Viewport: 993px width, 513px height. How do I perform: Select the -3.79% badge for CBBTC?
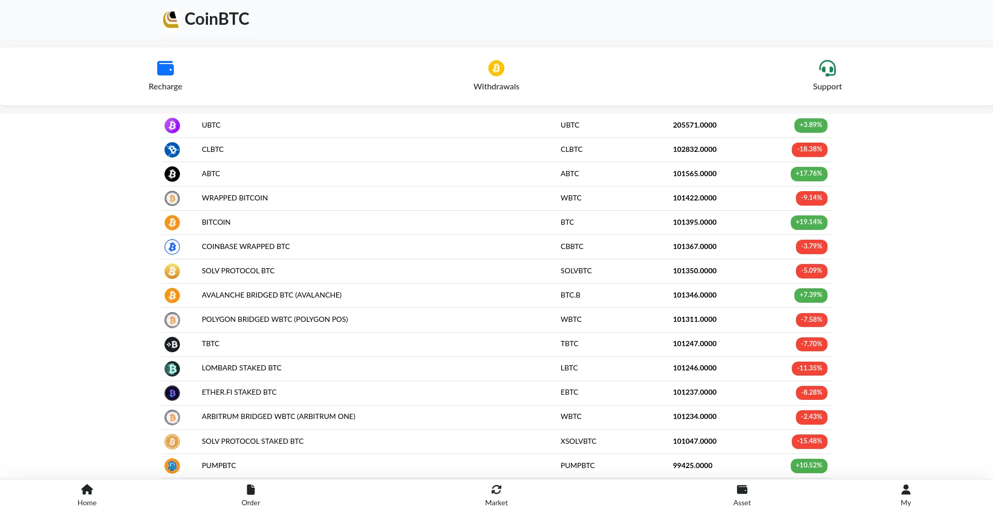coord(811,246)
